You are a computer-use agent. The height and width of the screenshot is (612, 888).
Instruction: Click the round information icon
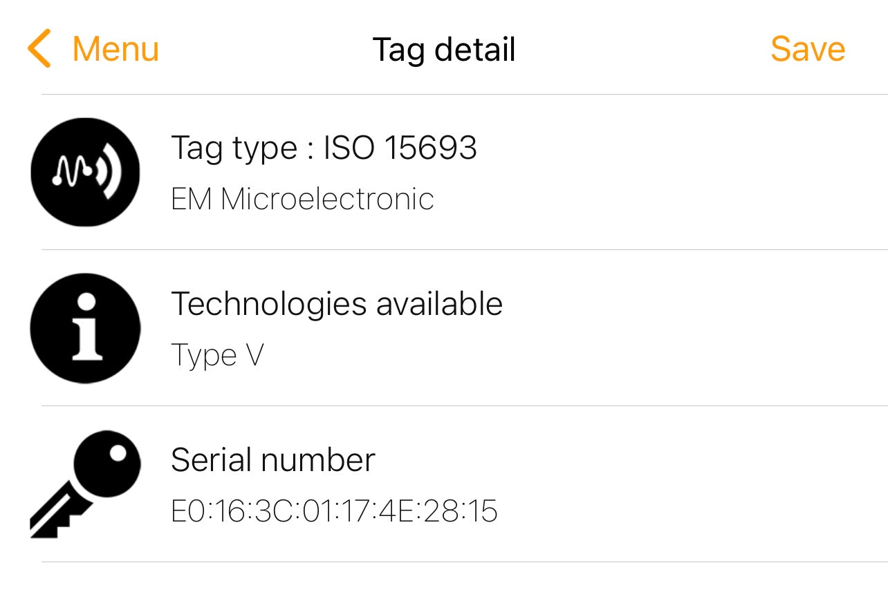(x=85, y=328)
